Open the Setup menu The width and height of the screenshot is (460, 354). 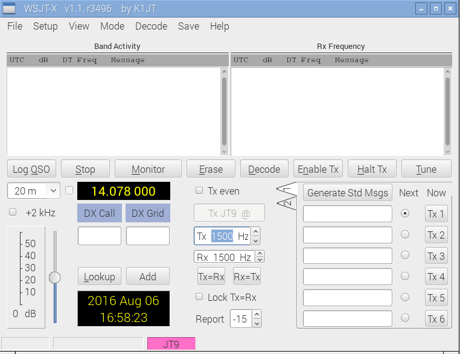tap(45, 26)
